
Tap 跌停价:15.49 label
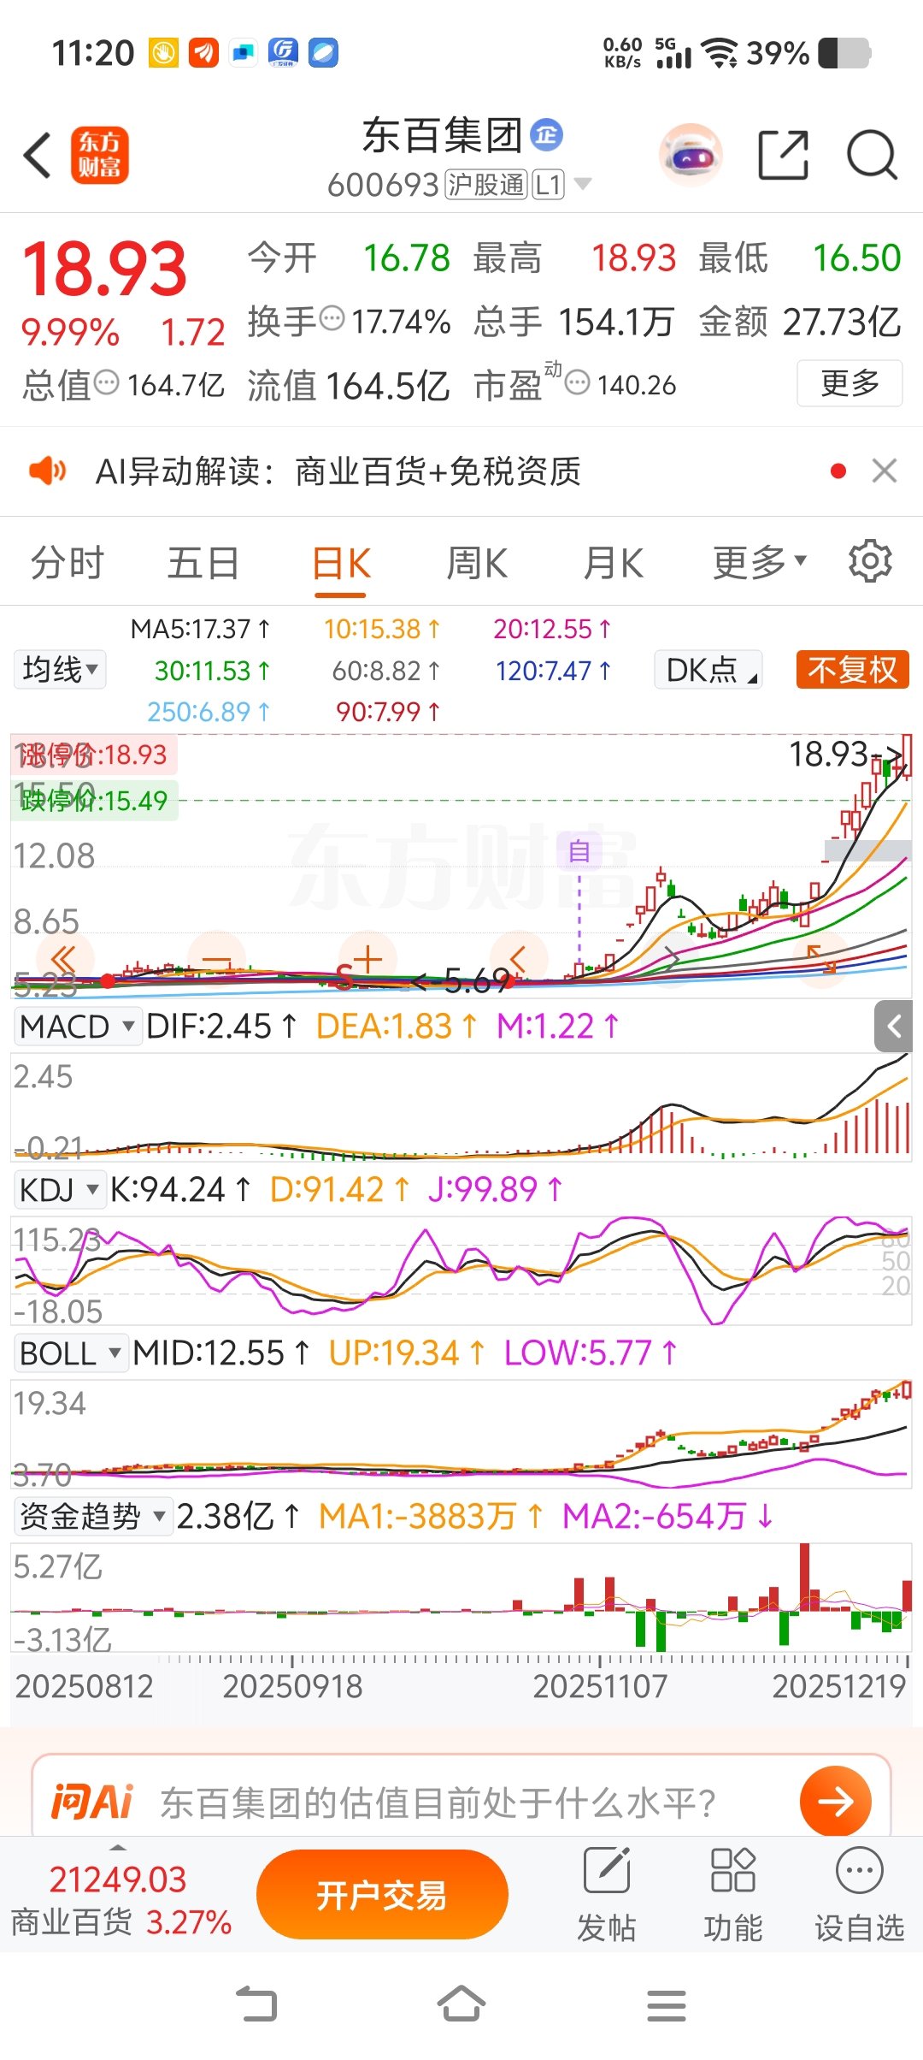(94, 801)
